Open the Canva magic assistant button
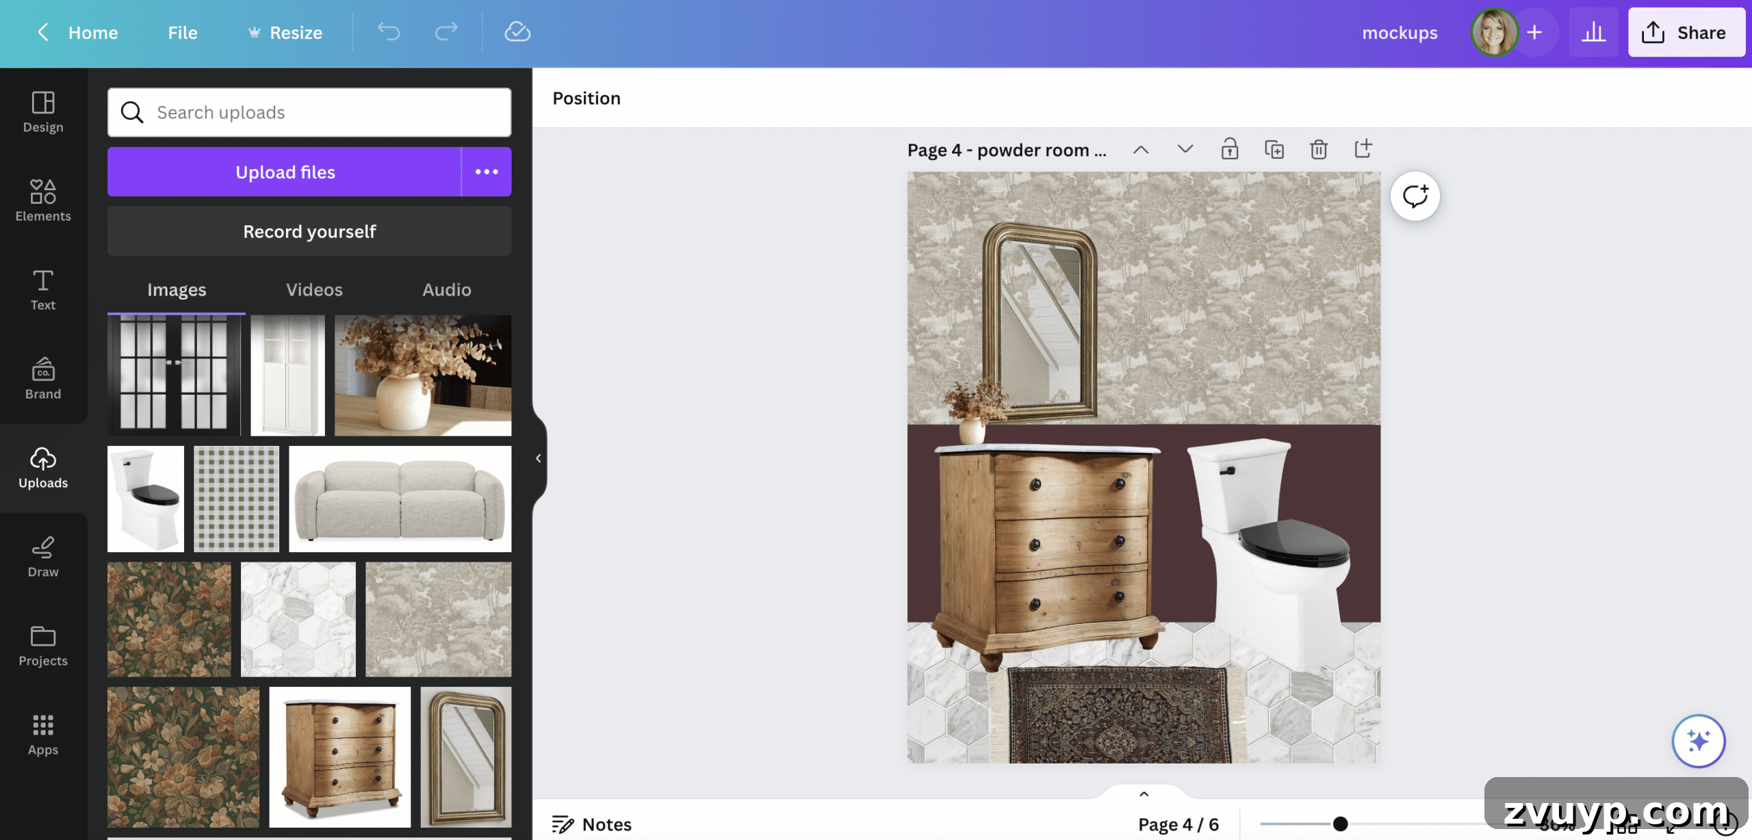1752x840 pixels. (1699, 741)
